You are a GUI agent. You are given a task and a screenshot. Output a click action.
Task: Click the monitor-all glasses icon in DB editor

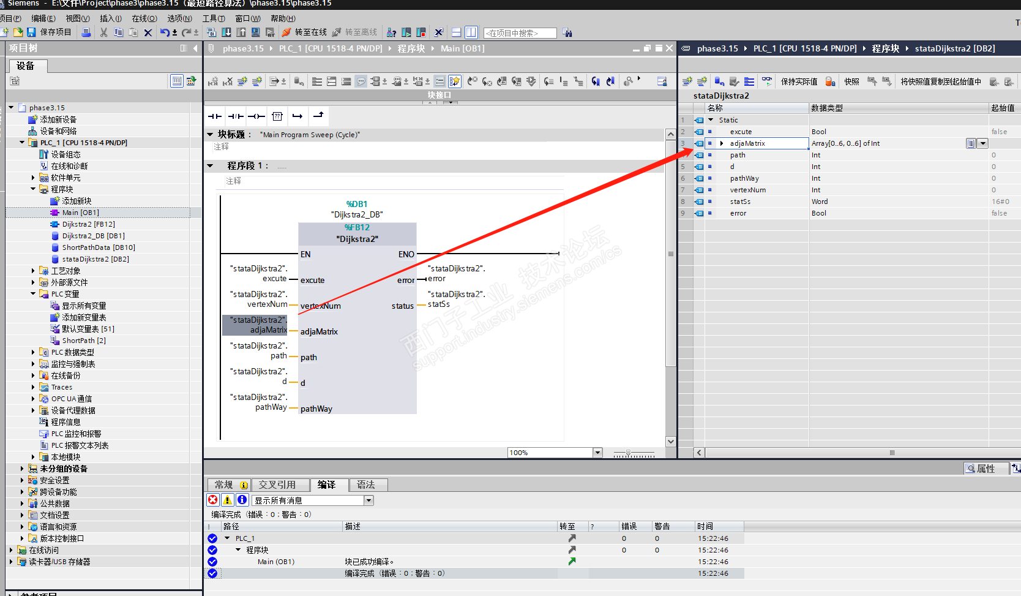tap(767, 81)
